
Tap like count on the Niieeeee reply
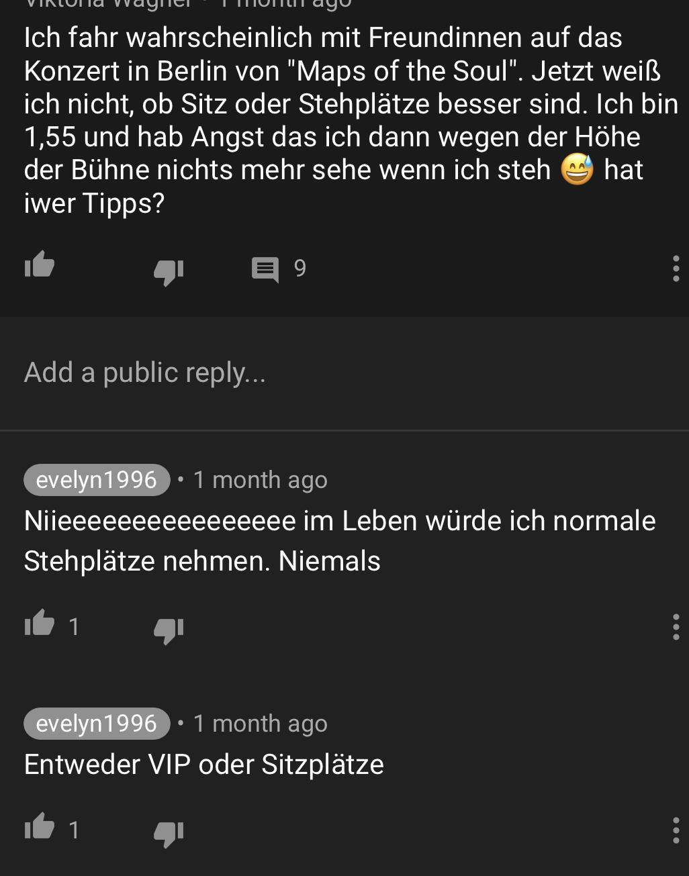pyautogui.click(x=74, y=627)
